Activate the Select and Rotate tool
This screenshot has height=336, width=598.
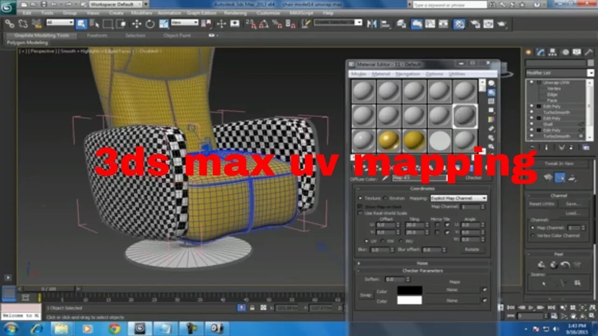click(x=150, y=23)
